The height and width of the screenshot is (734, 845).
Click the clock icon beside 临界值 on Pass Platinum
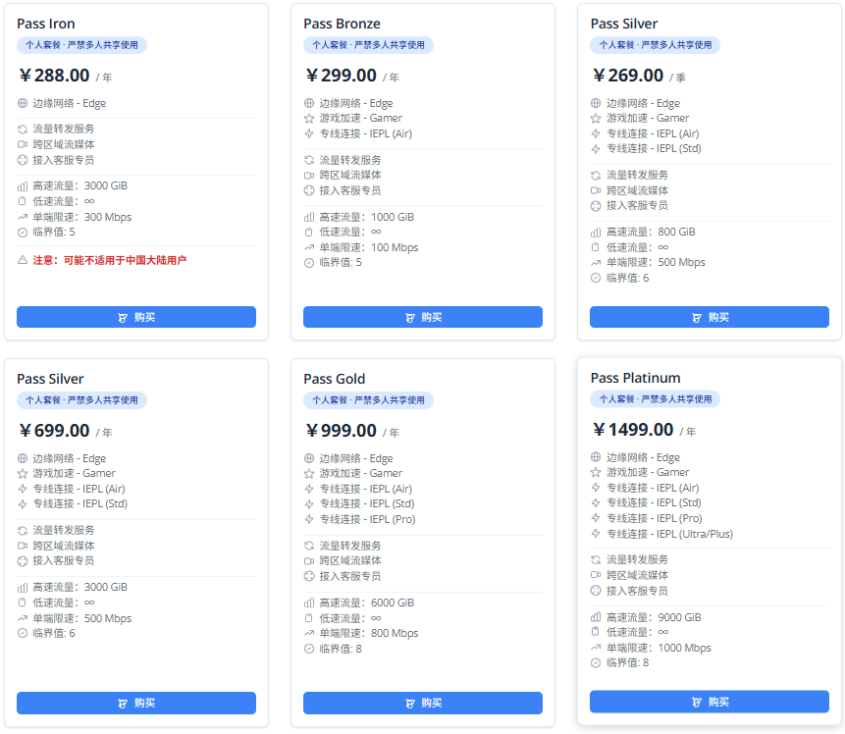point(596,662)
